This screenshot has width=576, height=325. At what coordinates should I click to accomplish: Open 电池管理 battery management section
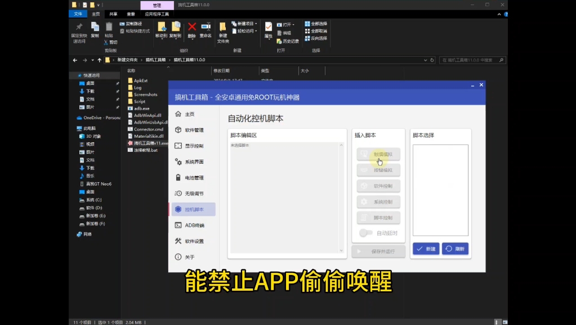pyautogui.click(x=193, y=178)
